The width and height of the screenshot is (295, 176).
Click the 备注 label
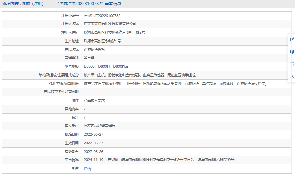click(75, 118)
